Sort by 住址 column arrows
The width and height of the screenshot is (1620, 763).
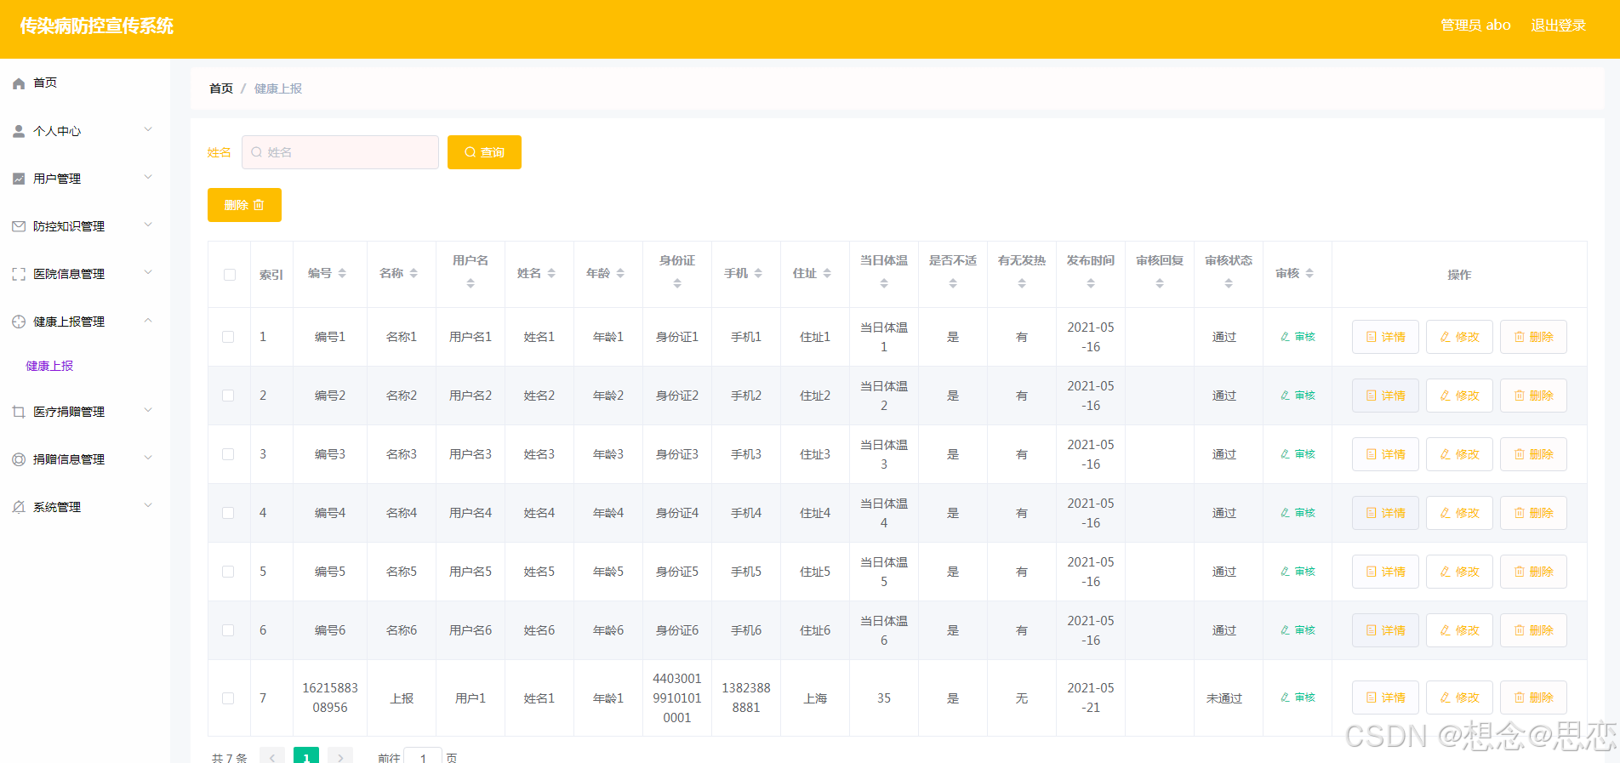(x=827, y=273)
